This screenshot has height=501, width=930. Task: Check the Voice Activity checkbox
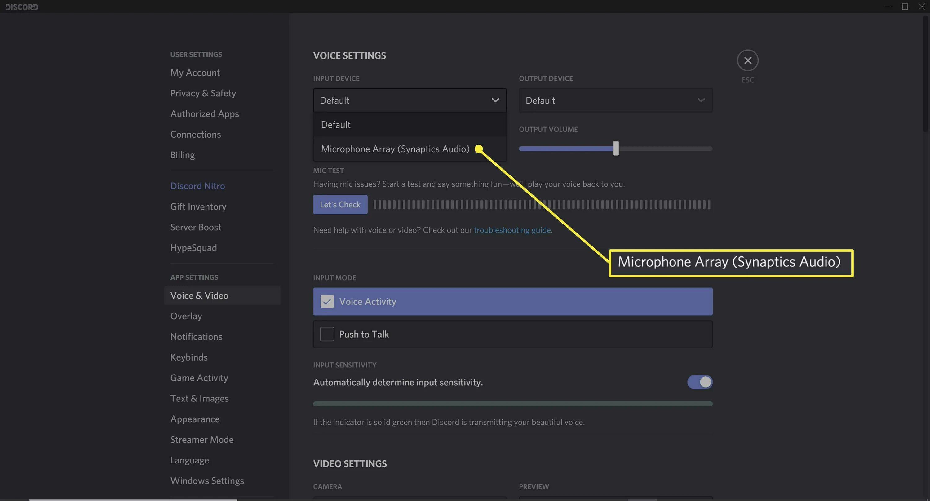click(327, 301)
